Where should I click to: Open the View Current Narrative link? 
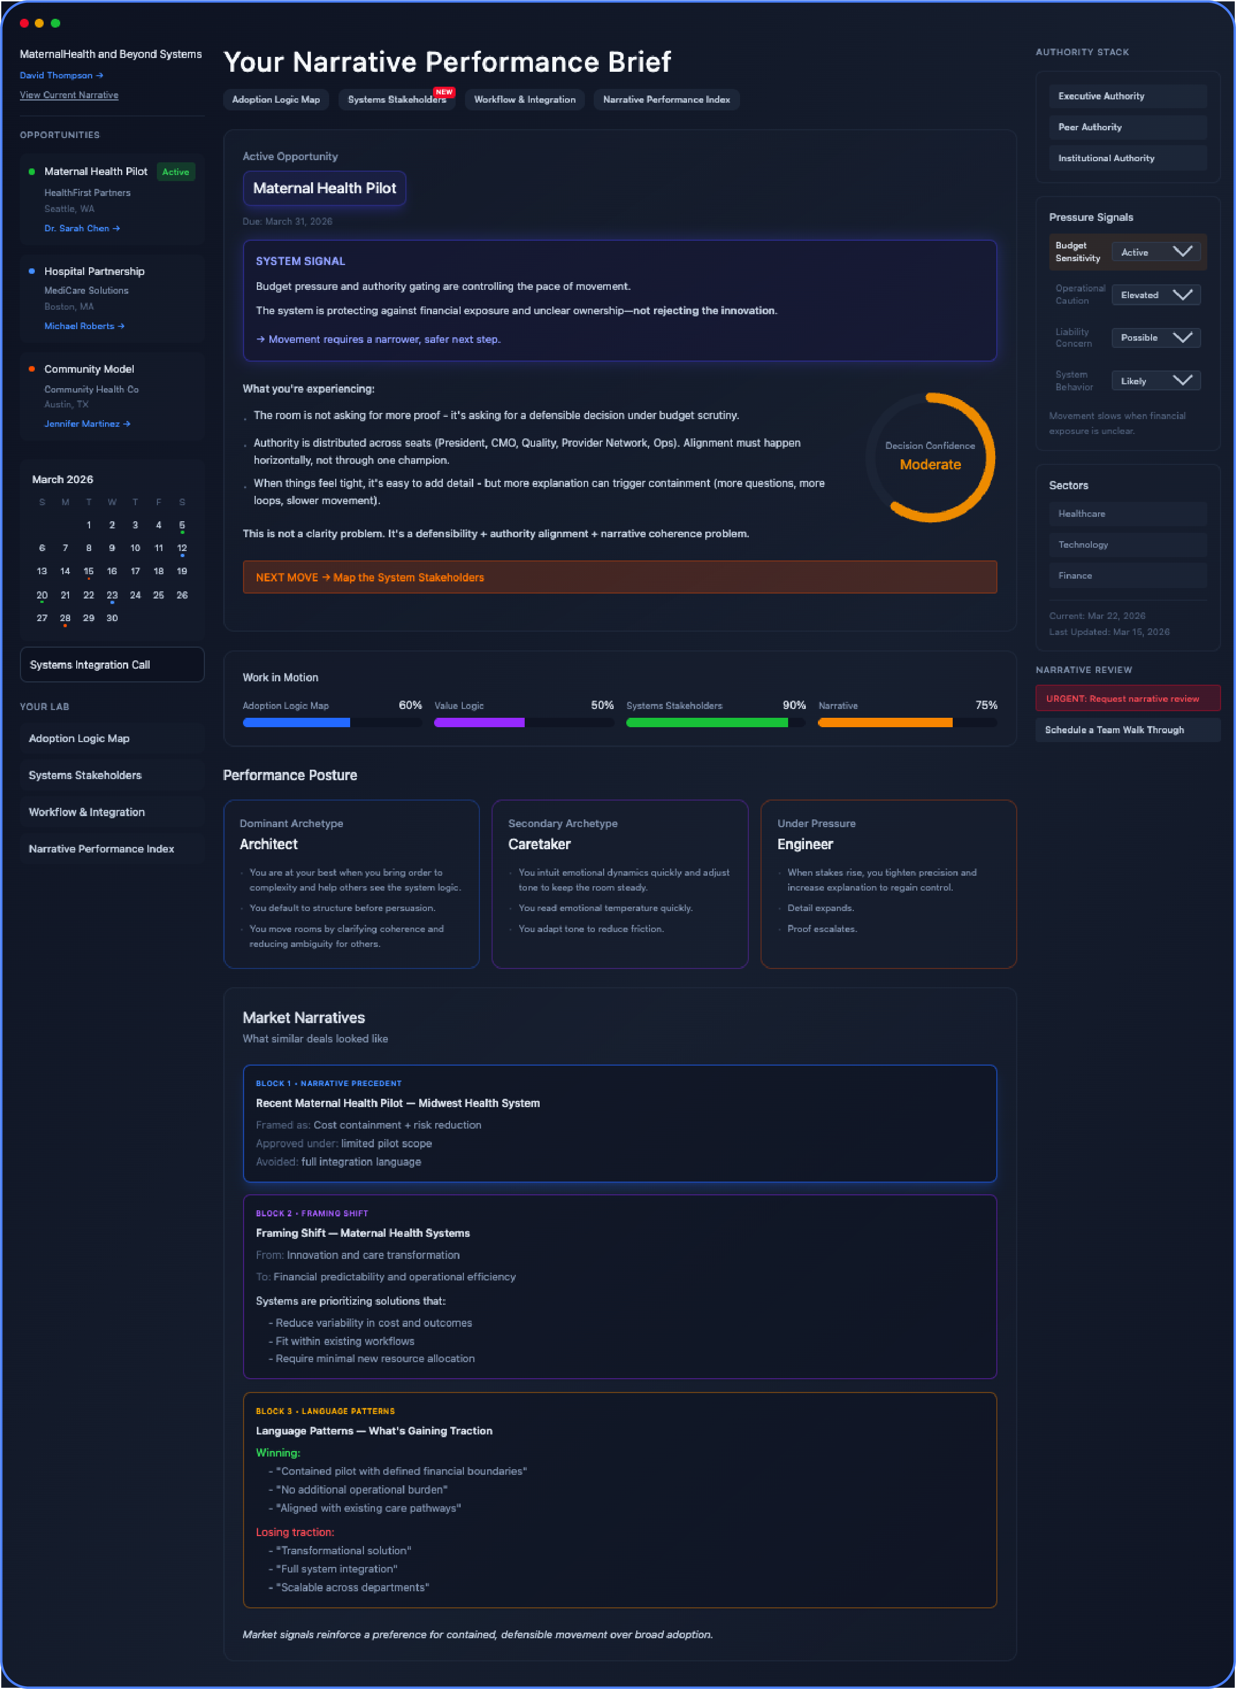tap(69, 95)
